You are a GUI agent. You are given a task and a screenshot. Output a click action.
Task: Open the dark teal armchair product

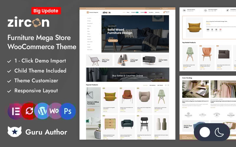pos(127,124)
